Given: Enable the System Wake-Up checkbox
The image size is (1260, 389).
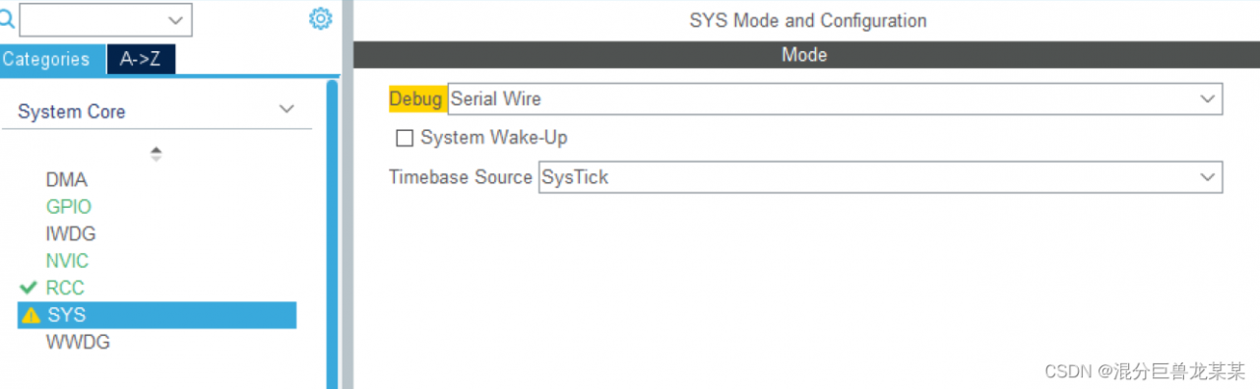Looking at the screenshot, I should pyautogui.click(x=405, y=138).
